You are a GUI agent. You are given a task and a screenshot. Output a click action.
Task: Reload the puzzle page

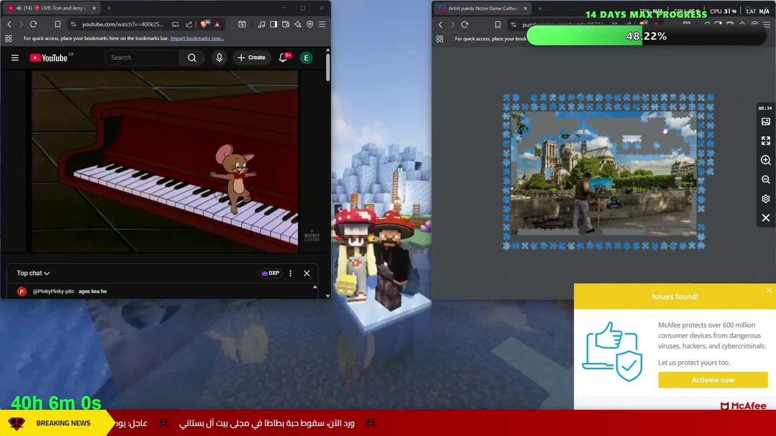[x=464, y=25]
